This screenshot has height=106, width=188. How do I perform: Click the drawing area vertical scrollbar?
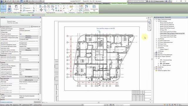(152, 59)
